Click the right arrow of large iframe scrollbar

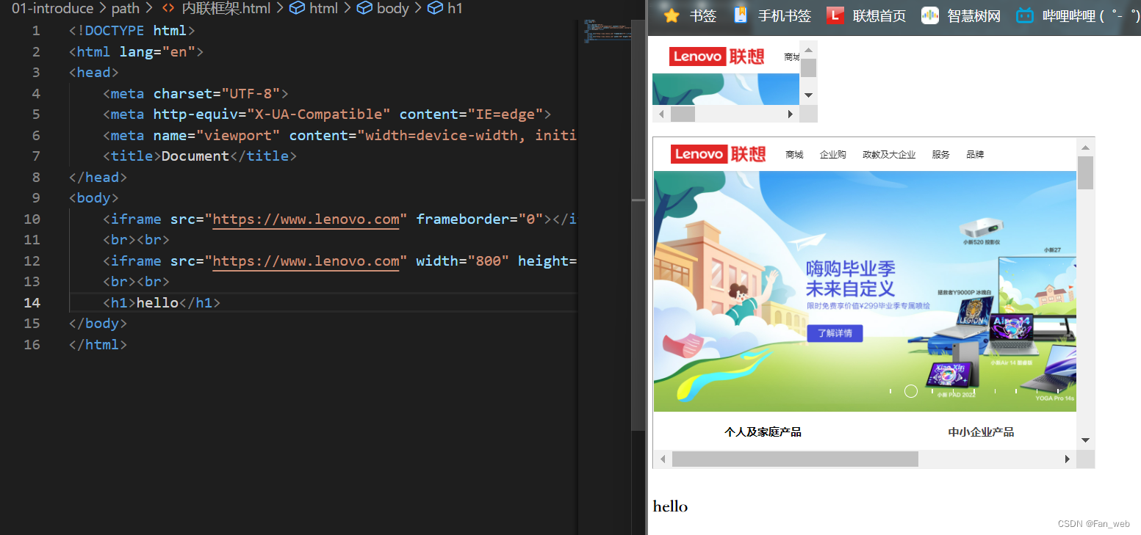1068,459
